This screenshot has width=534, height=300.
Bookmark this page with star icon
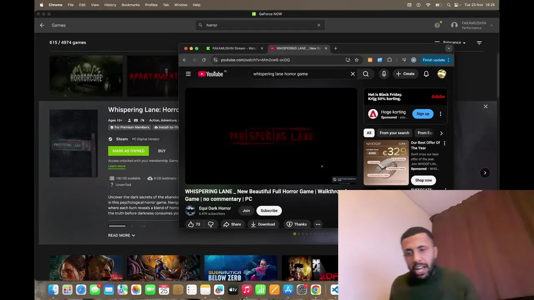357,60
